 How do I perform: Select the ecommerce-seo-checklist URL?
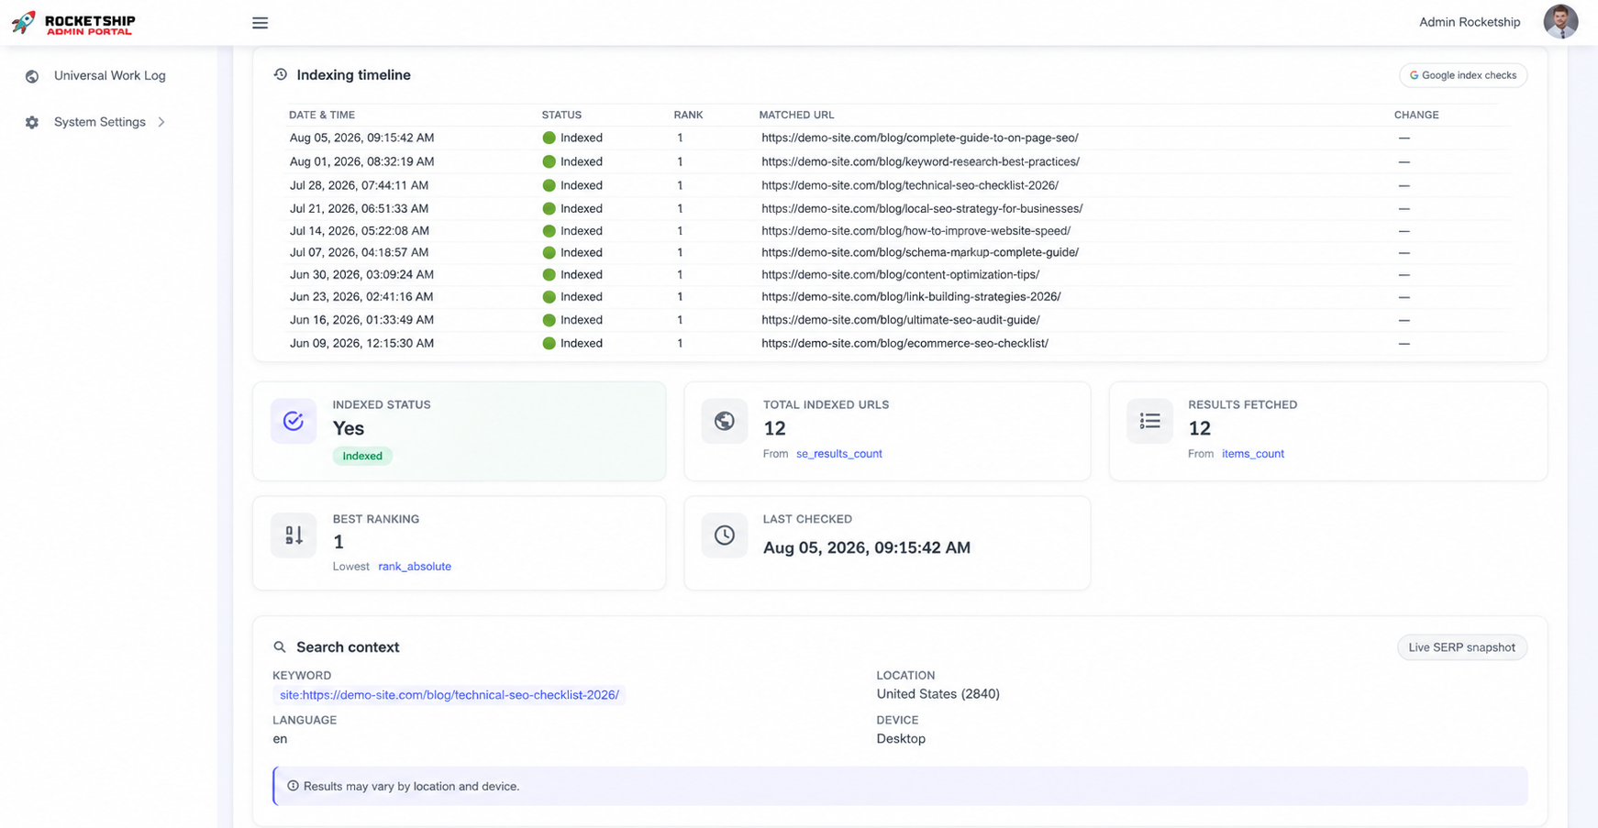(x=904, y=343)
